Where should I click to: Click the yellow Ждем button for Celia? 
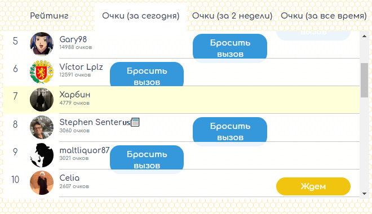tap(313, 186)
